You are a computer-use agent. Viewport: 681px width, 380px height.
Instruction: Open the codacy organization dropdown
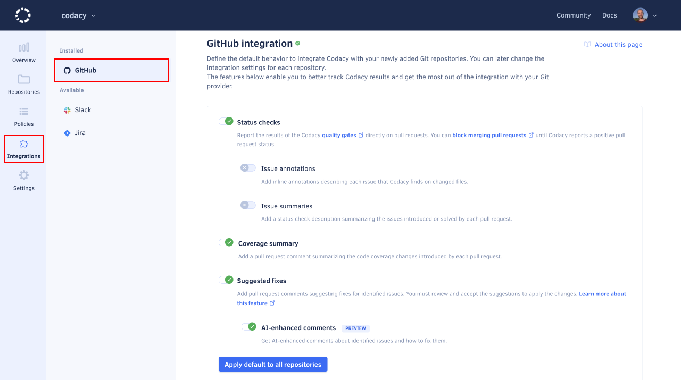(x=78, y=15)
